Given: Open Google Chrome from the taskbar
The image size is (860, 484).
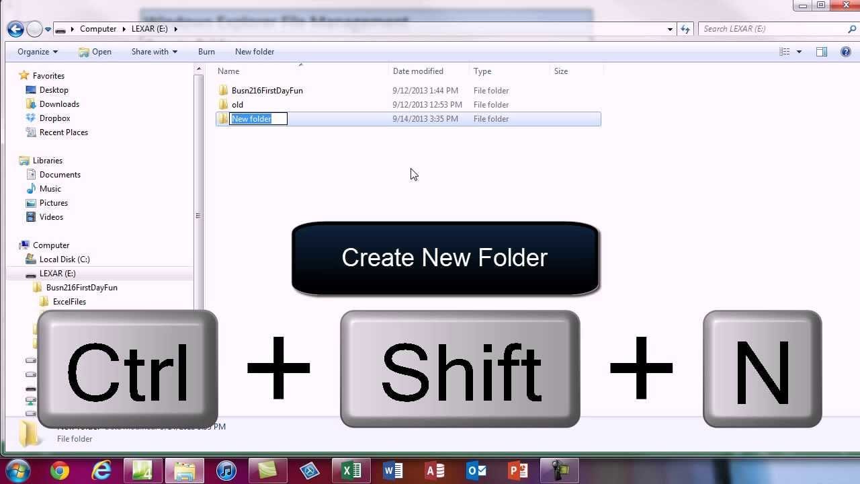Looking at the screenshot, I should (60, 471).
